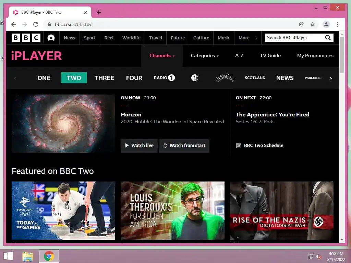Open File Explorer from taskbar
351x263 pixels.
pyautogui.click(x=28, y=256)
